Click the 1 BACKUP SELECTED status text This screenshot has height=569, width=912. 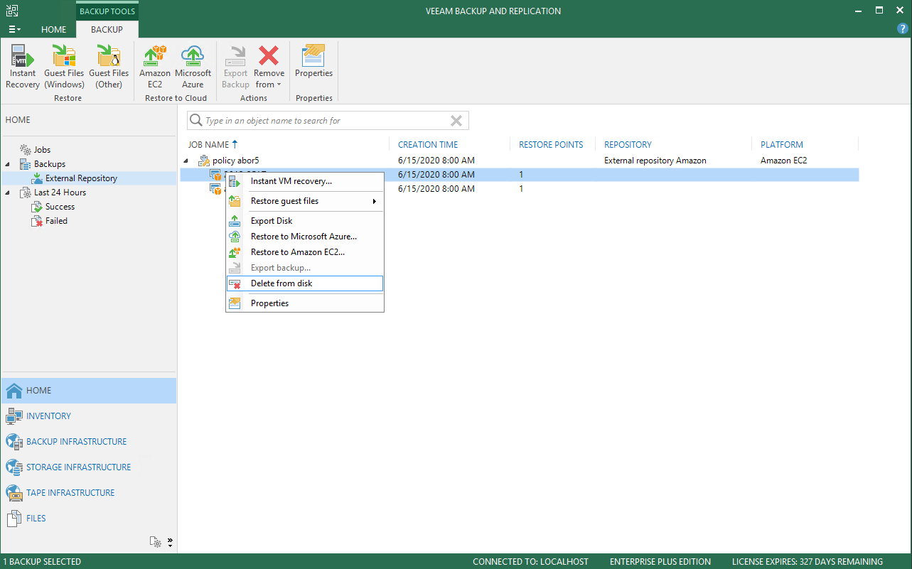pos(43,562)
